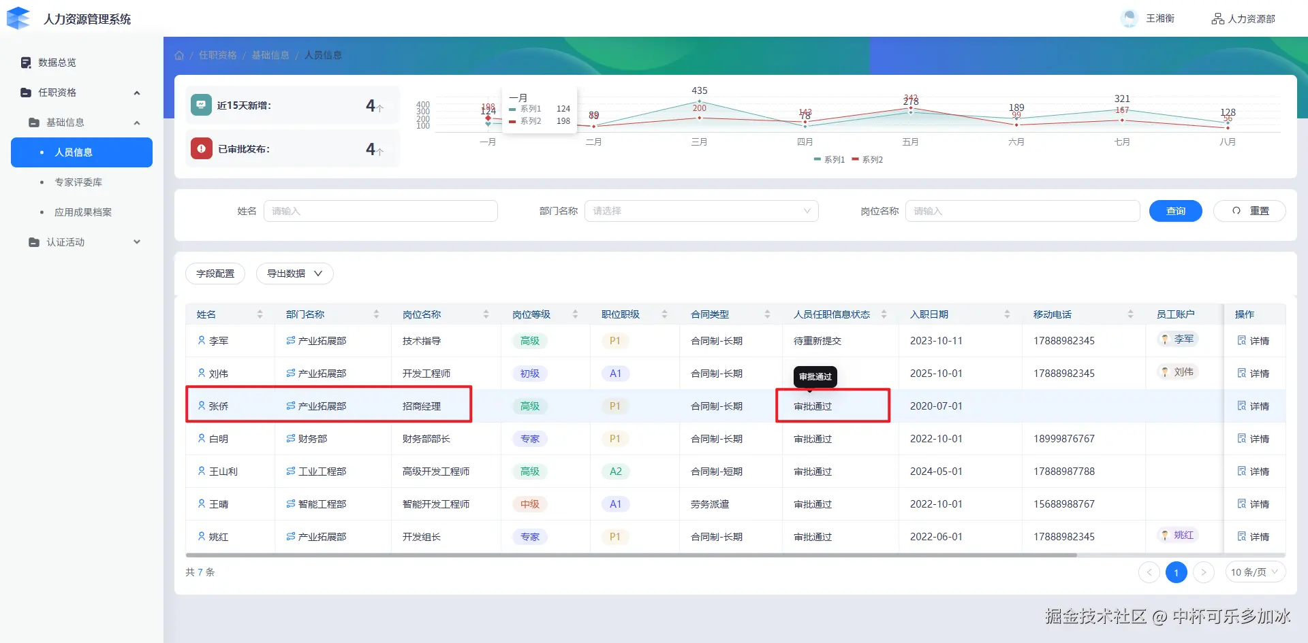Toggle 系列1 legend under the chart
Screen dimensions: 1308x643
point(829,159)
